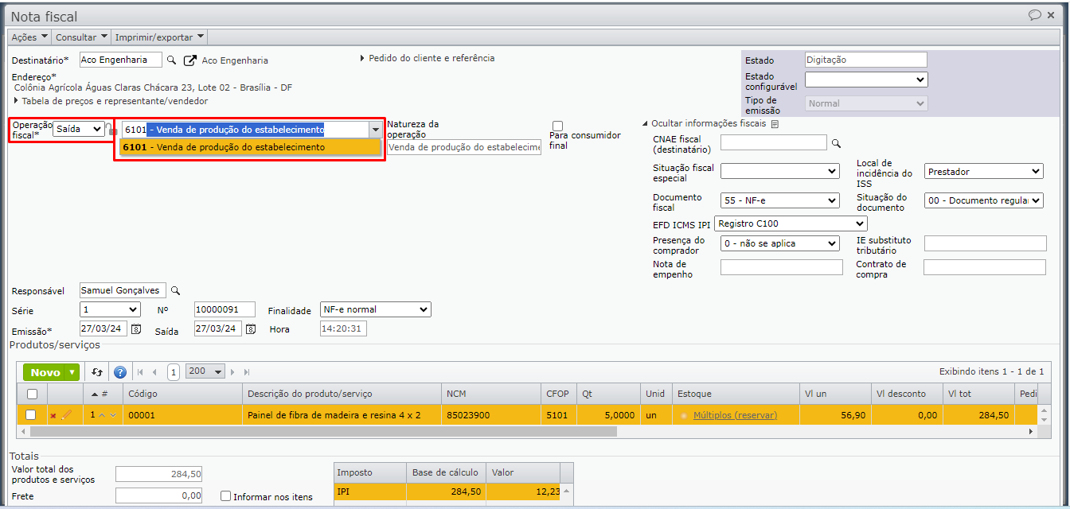1070x509 pixels.
Task: Close the Nota fiscal window
Action: (x=1052, y=15)
